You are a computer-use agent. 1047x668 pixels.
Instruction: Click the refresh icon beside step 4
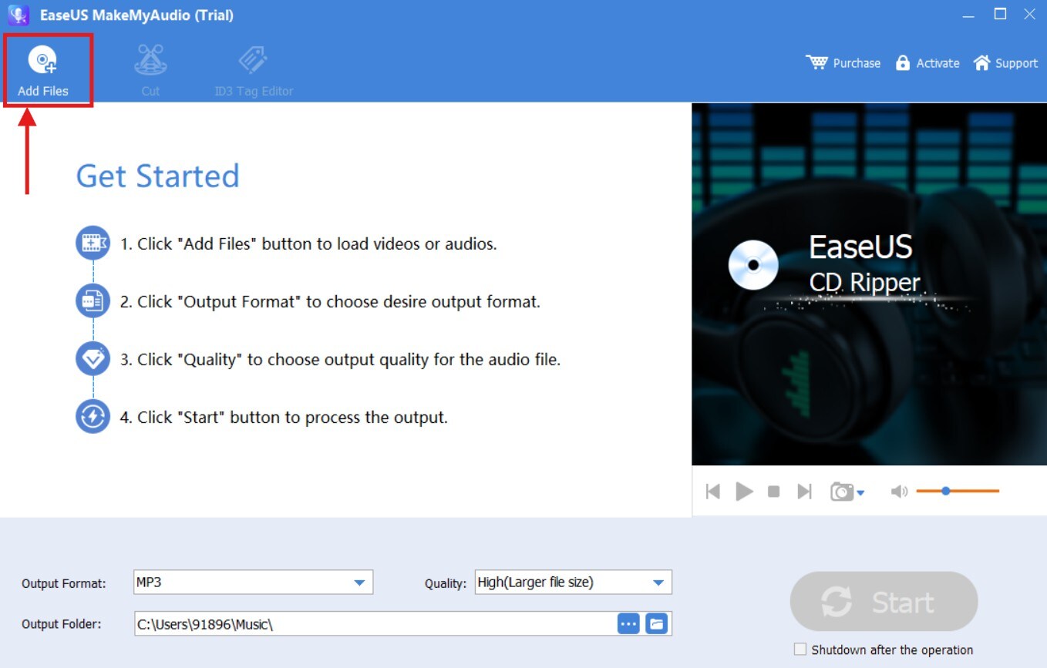pos(93,417)
